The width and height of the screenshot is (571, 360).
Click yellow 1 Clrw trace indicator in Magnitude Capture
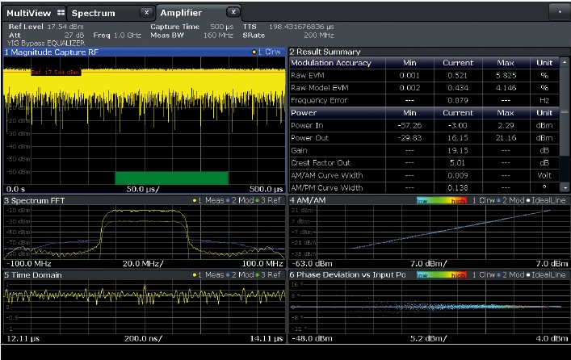(x=267, y=52)
